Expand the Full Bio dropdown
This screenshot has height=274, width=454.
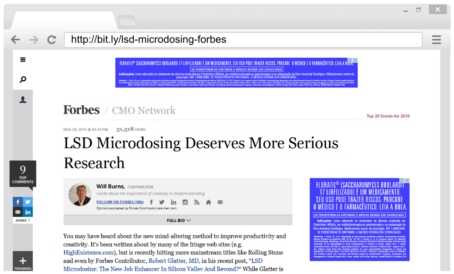[178, 220]
